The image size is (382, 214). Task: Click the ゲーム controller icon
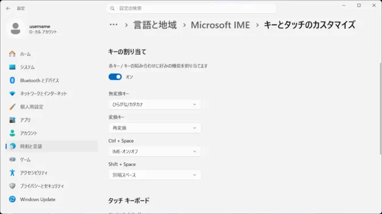(x=12, y=160)
